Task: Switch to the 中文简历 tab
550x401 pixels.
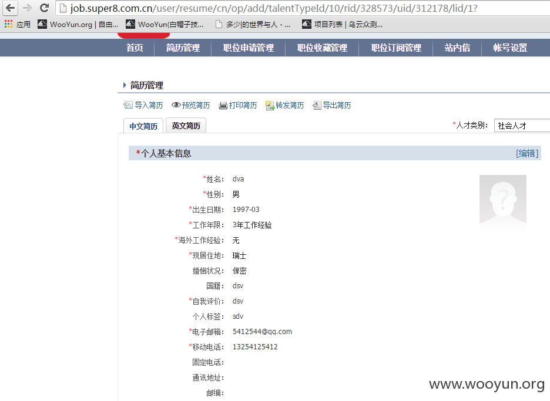Action: (143, 126)
